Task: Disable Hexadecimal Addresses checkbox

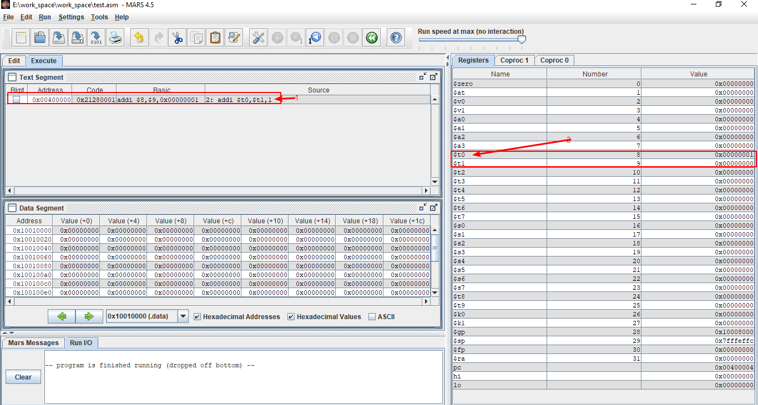Action: click(198, 316)
